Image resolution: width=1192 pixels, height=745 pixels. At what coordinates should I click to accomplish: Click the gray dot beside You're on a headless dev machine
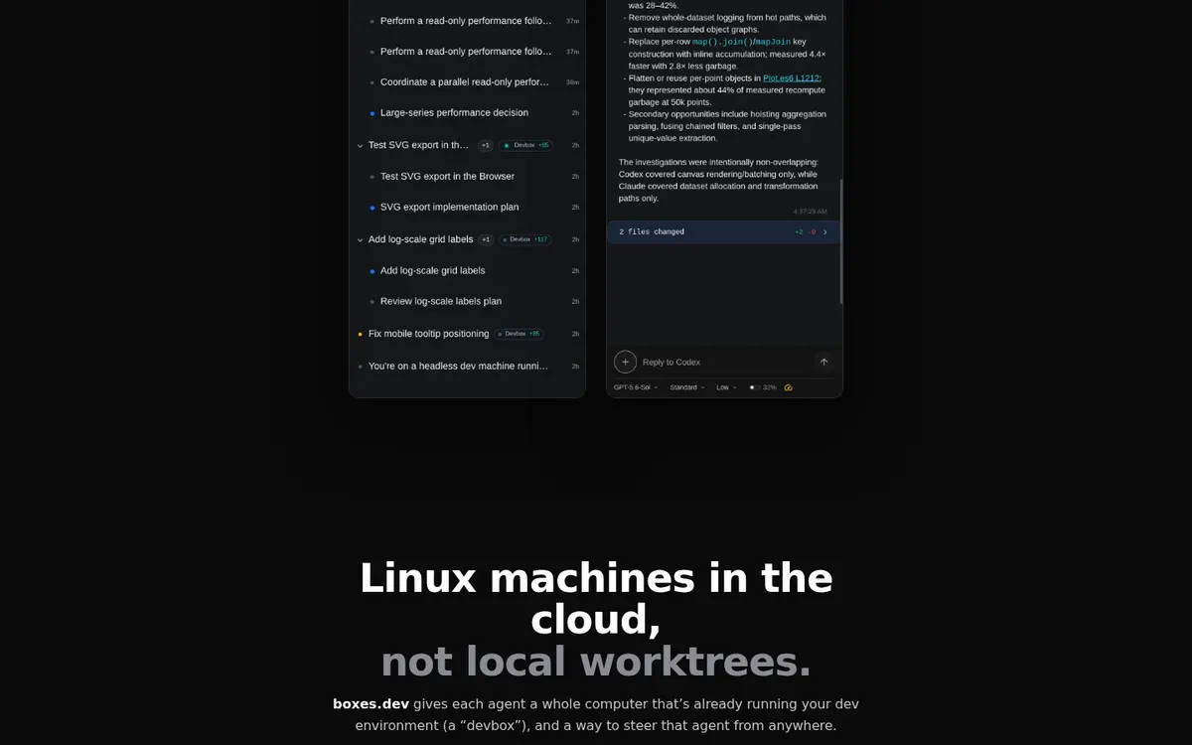360,367
